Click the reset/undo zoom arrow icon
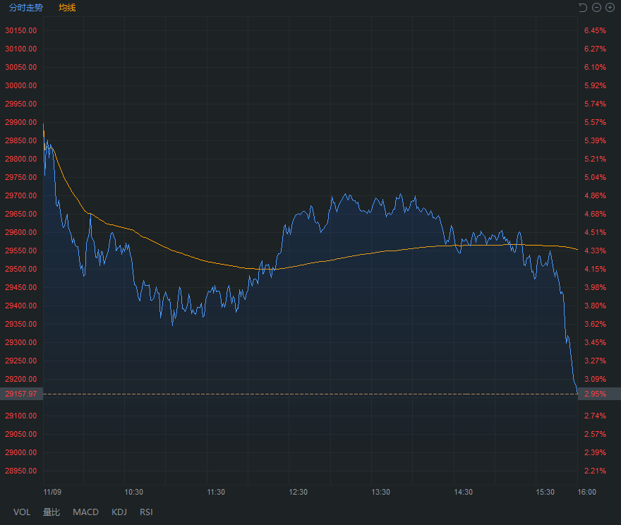 tap(583, 8)
